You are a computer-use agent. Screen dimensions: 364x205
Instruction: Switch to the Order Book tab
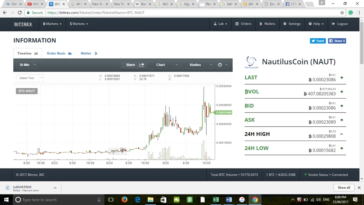coord(59,53)
